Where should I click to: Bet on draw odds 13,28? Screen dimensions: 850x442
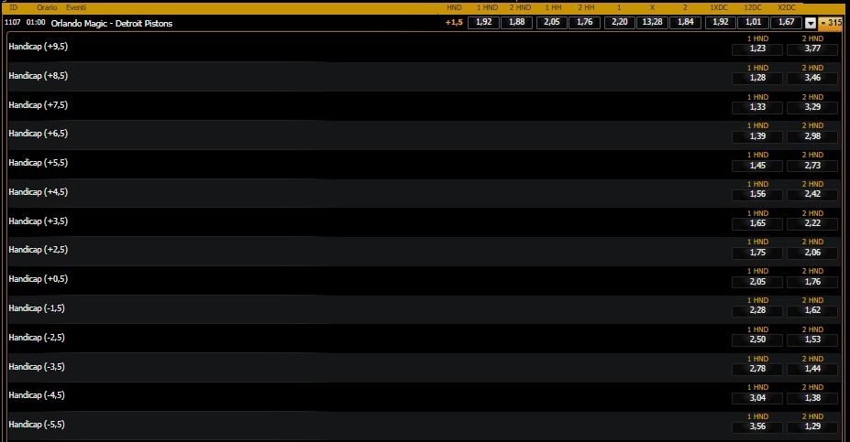pyautogui.click(x=652, y=22)
